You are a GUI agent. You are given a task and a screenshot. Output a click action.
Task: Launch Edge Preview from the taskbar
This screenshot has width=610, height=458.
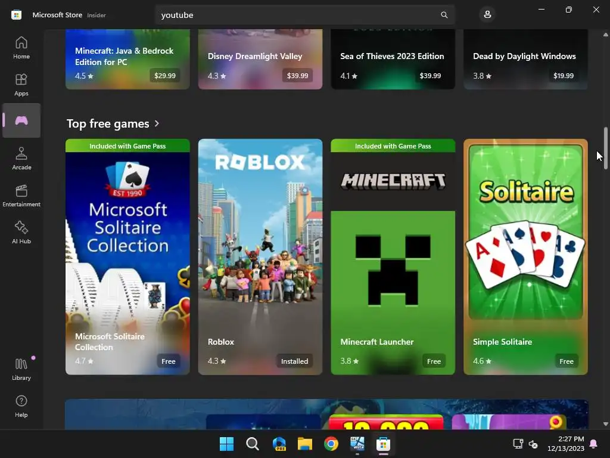[279, 444]
